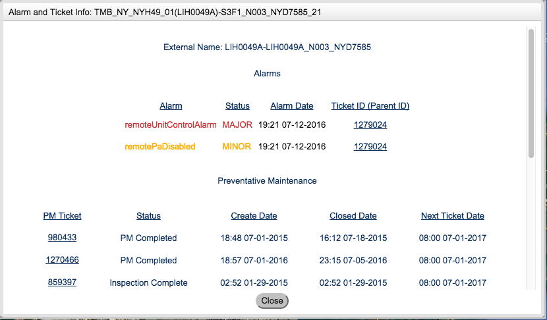Open ticket 1279024 for remoteUnitControlAlarm

tap(370, 124)
